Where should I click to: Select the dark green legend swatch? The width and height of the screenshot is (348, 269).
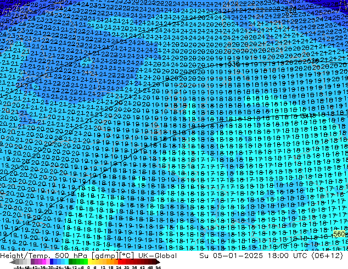click(x=71, y=261)
